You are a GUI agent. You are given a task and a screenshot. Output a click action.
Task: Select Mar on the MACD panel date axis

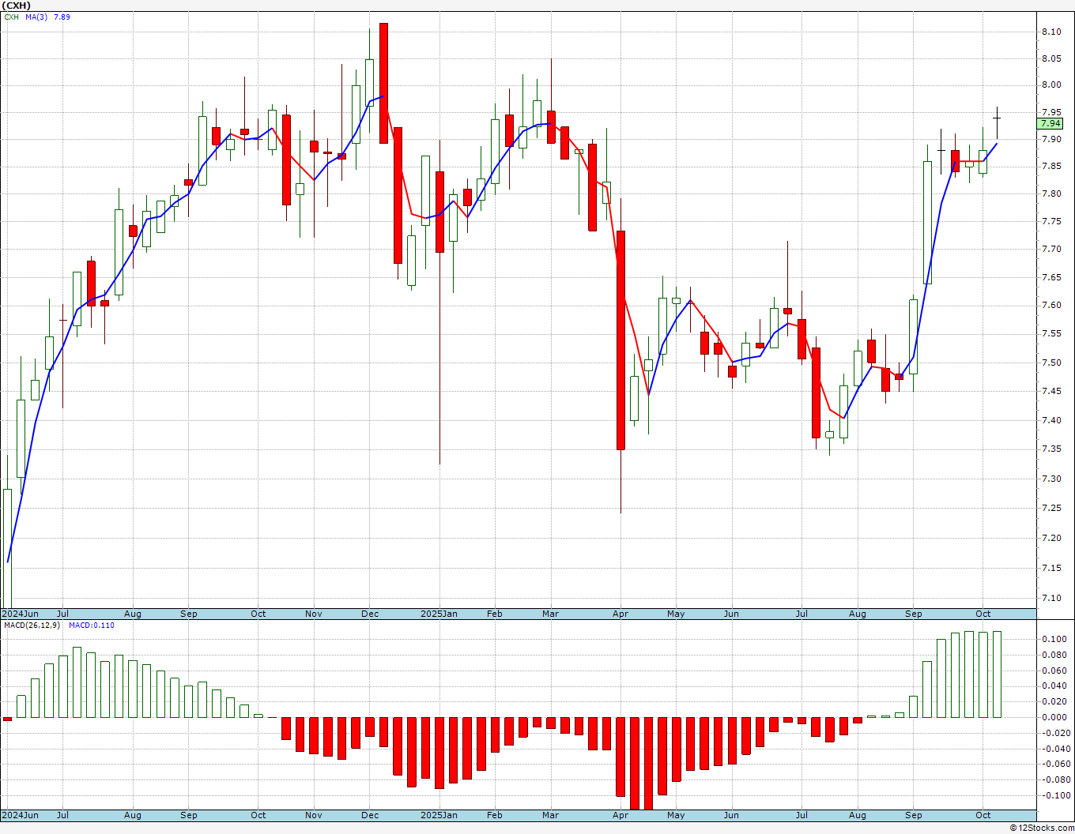pos(551,815)
